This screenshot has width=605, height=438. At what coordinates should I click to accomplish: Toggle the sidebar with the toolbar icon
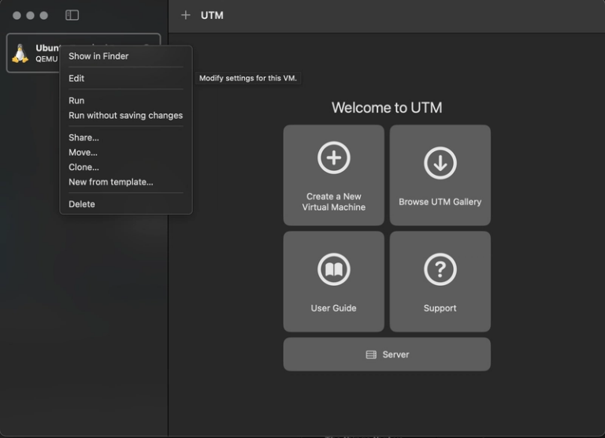pyautogui.click(x=72, y=15)
